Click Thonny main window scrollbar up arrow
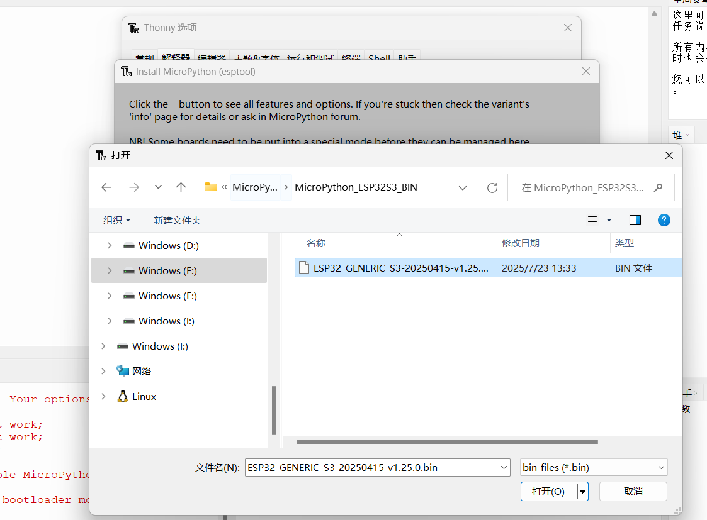707x520 pixels. point(654,13)
